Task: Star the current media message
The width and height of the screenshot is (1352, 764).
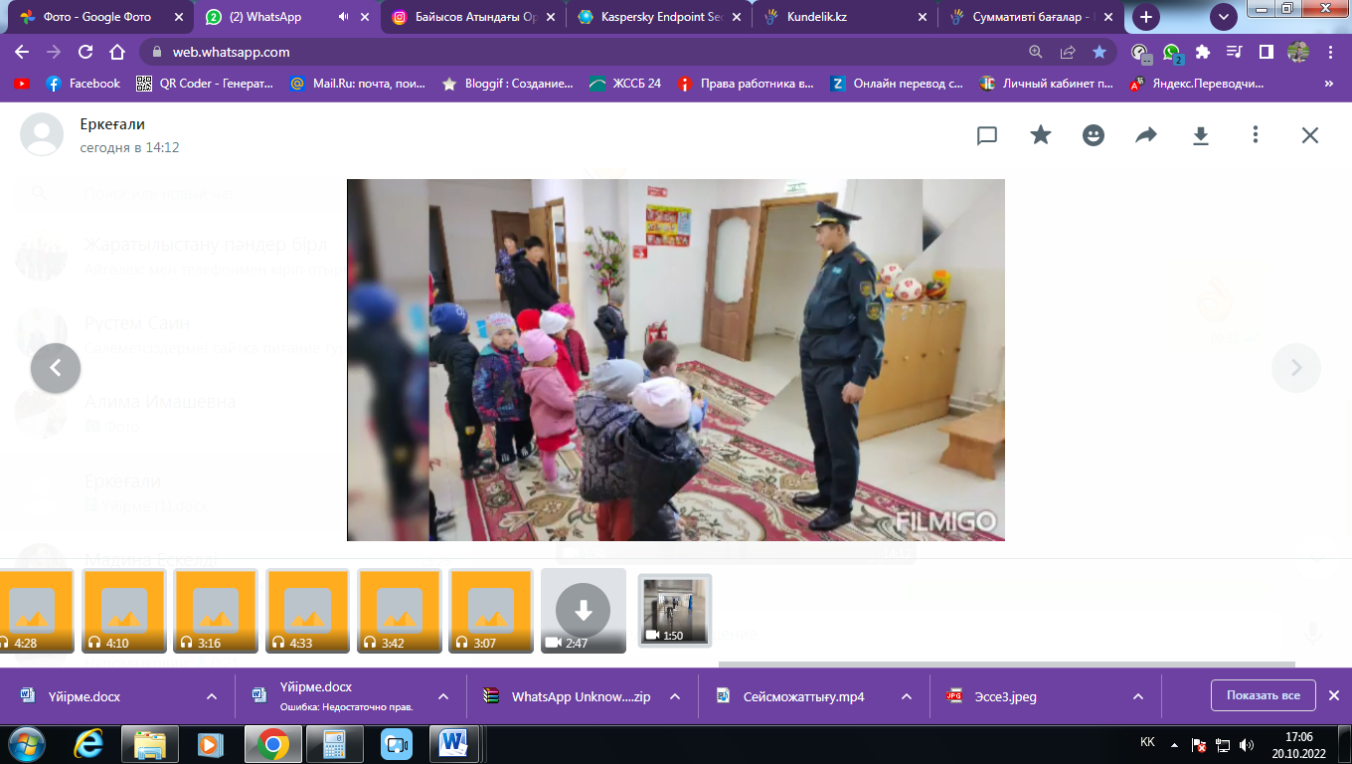Action: click(x=1041, y=135)
